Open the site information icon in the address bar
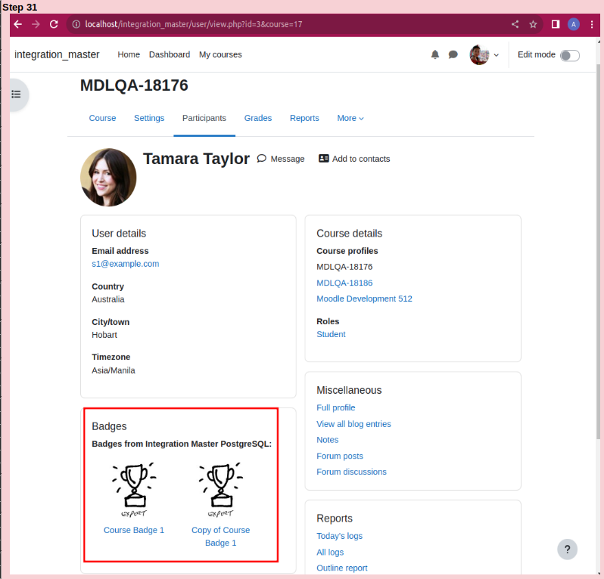This screenshot has width=604, height=579. coord(76,24)
